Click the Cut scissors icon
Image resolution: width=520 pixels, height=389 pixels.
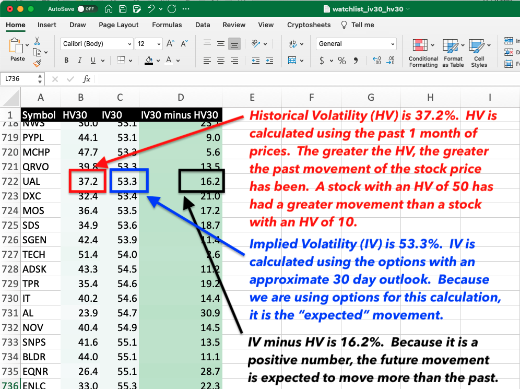(37, 41)
